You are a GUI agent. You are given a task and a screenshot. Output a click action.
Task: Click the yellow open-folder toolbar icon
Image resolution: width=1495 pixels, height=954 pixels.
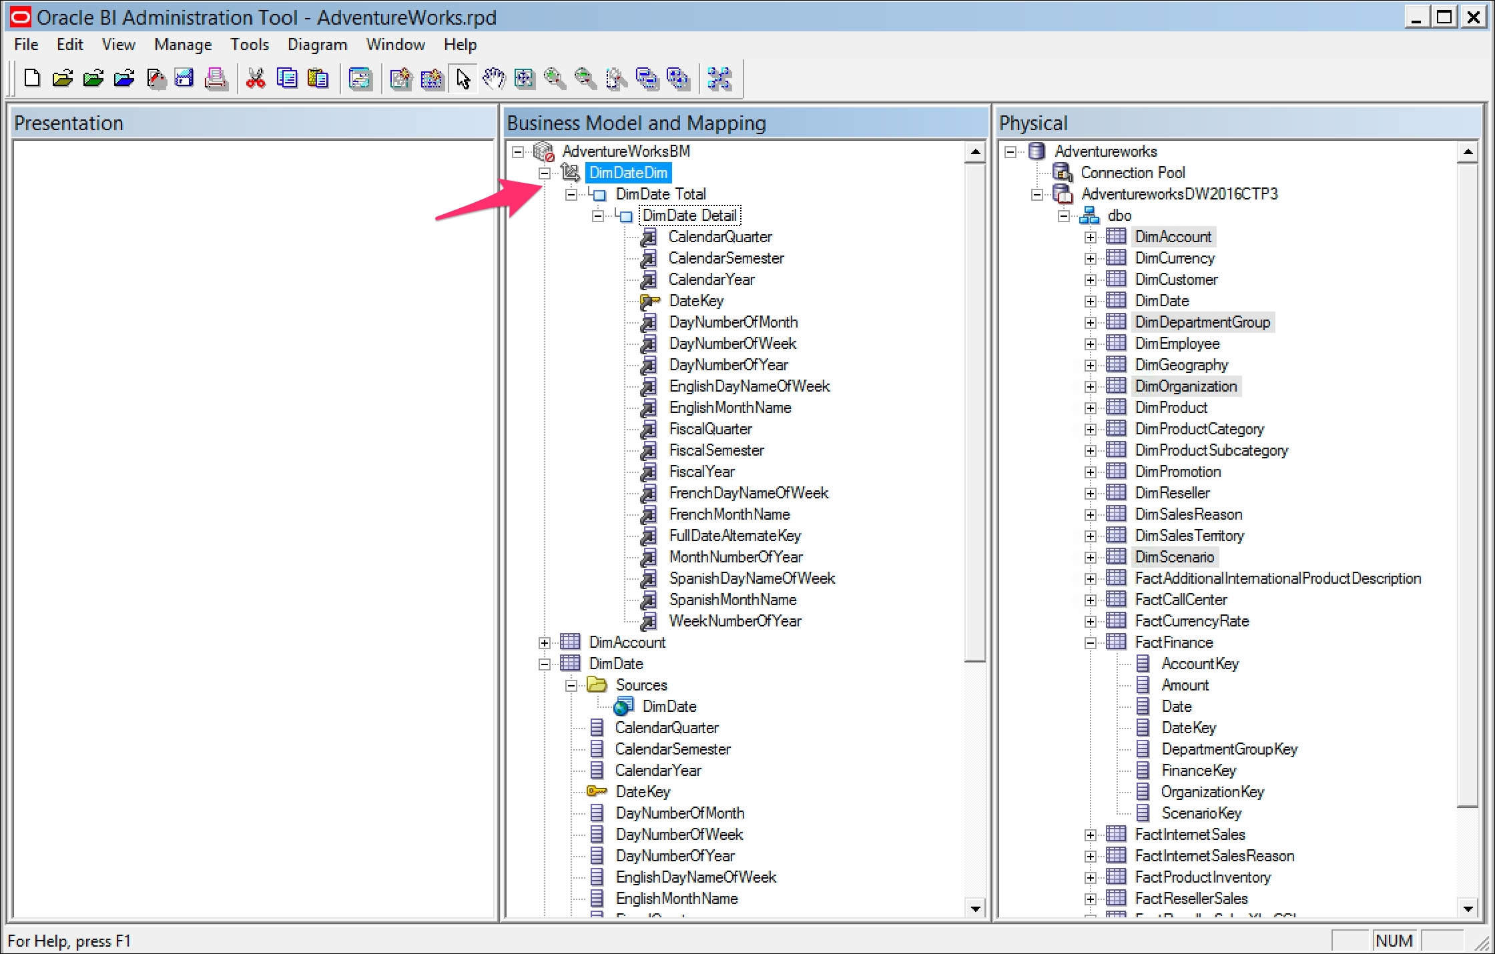62,79
